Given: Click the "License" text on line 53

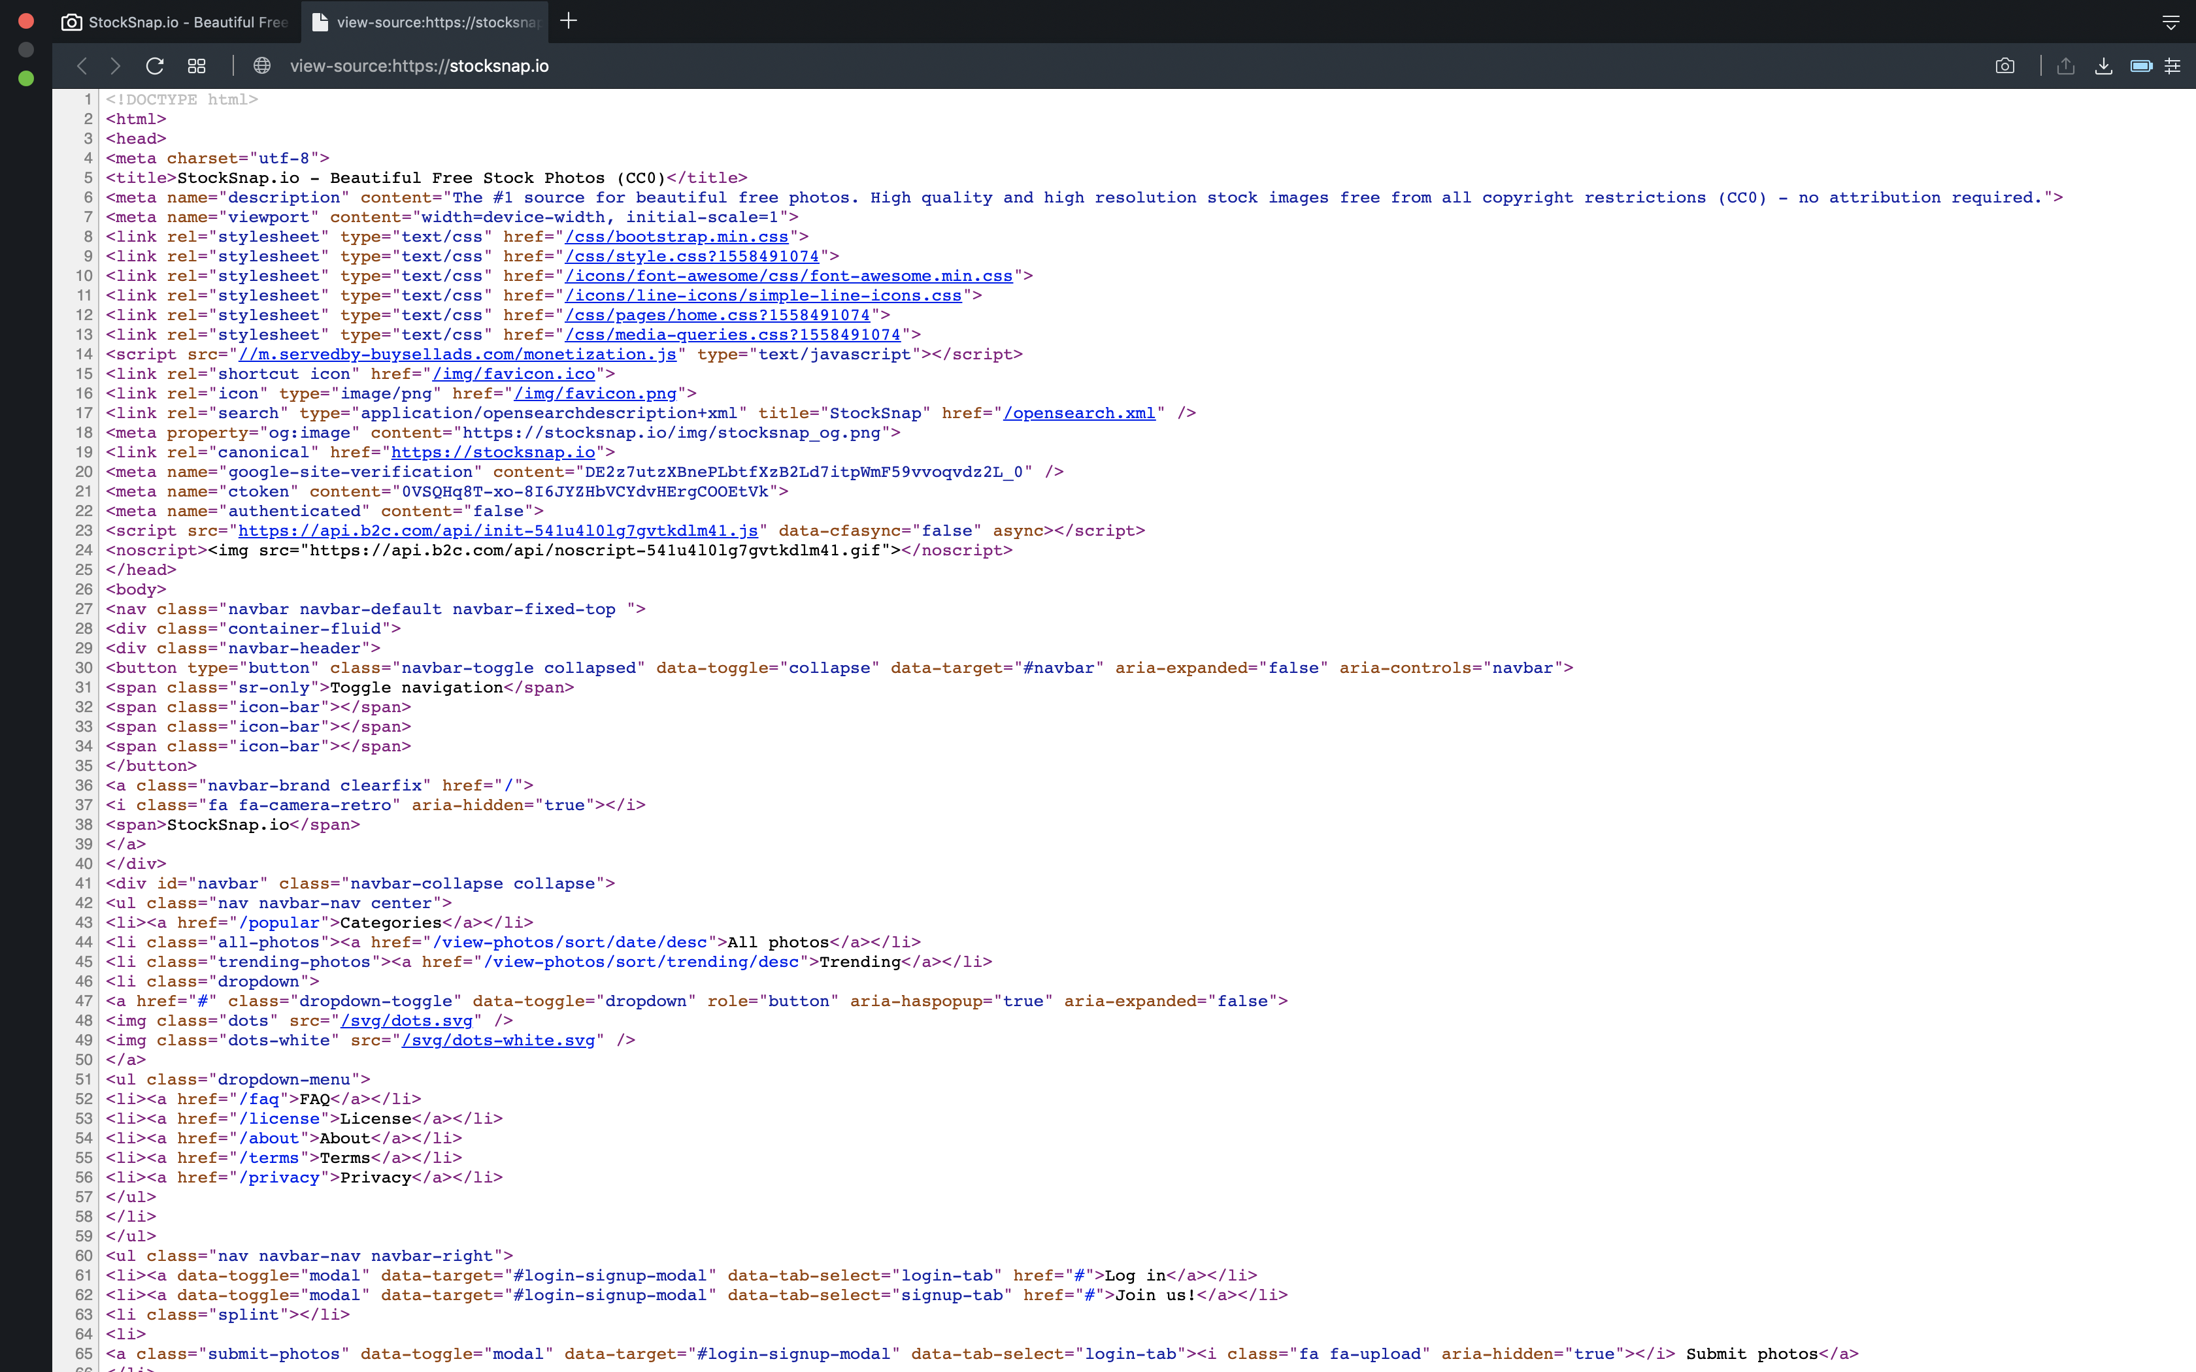Looking at the screenshot, I should pos(376,1119).
